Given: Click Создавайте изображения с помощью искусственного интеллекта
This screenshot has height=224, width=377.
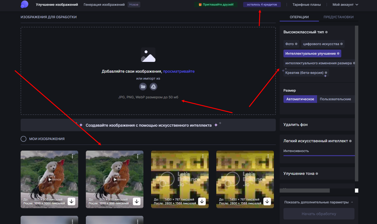Looking at the screenshot, I should tap(148, 125).
